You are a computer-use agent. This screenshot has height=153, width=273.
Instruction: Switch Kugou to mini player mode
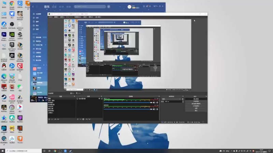point(155,6)
